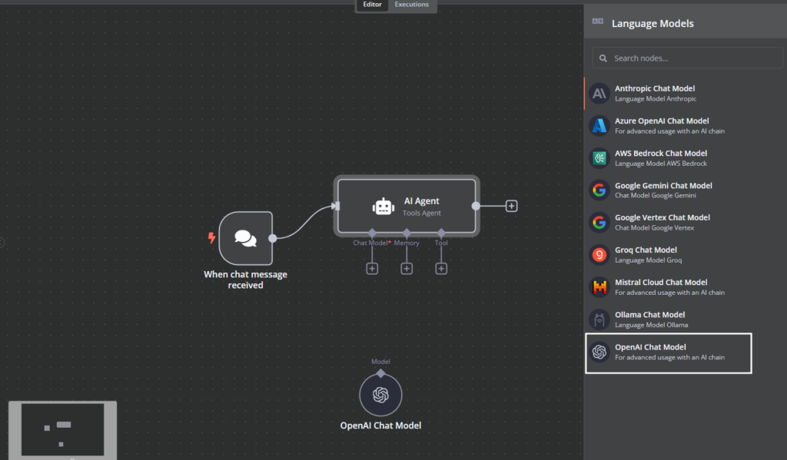This screenshot has height=460, width=787.
Task: Click the search magnifier icon
Action: click(x=603, y=58)
